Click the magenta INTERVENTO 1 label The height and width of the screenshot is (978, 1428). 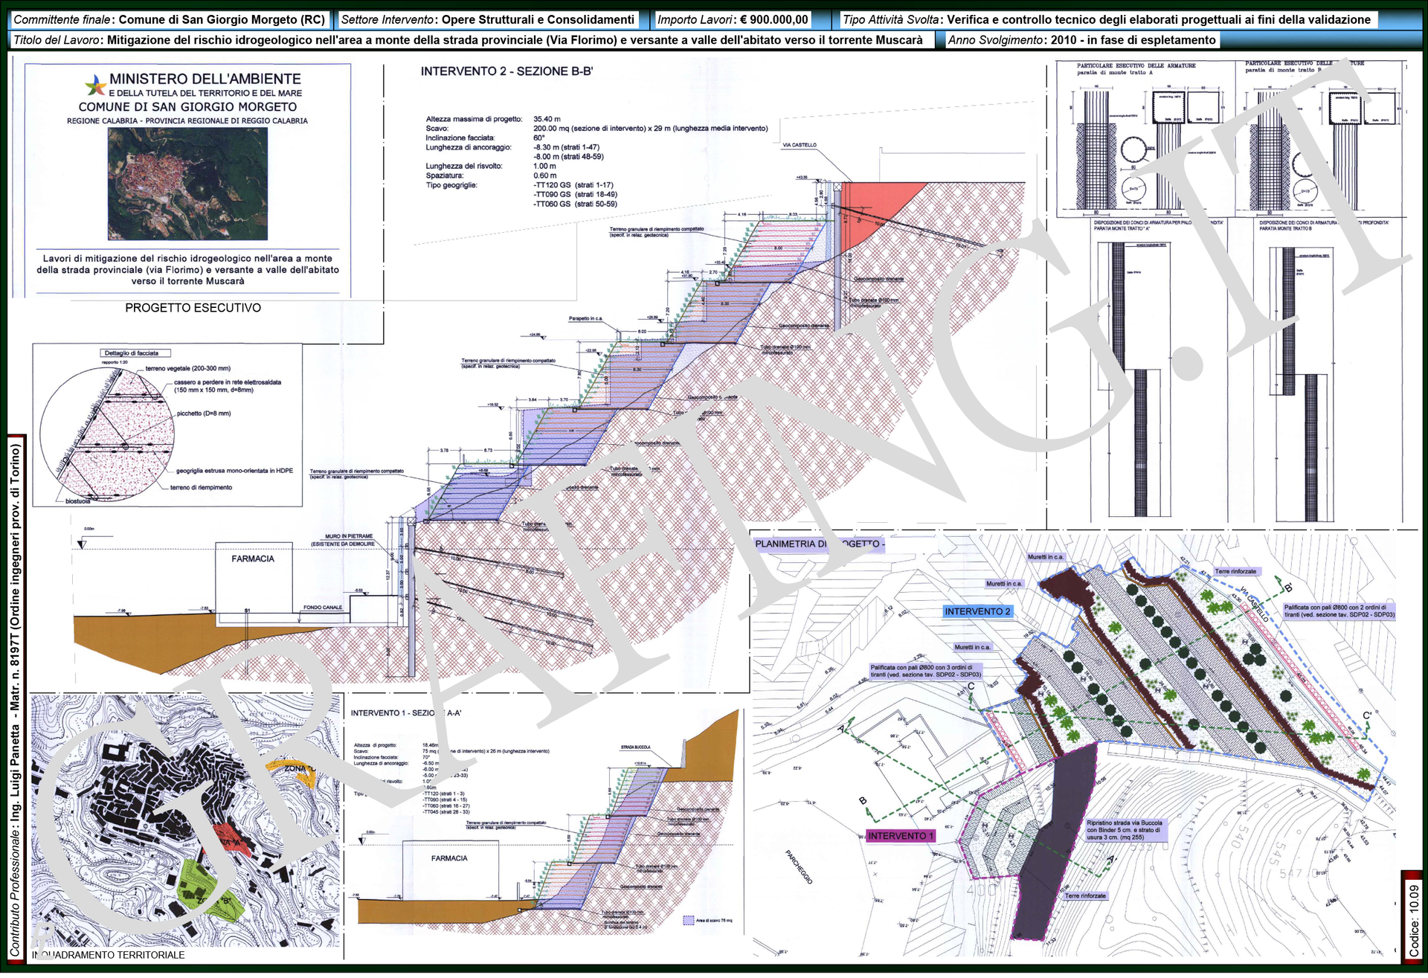pos(900,836)
